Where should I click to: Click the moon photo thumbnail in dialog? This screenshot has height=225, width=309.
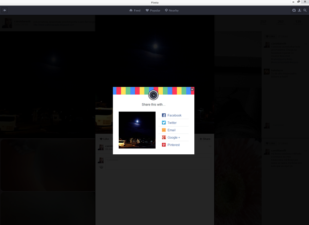tap(137, 130)
